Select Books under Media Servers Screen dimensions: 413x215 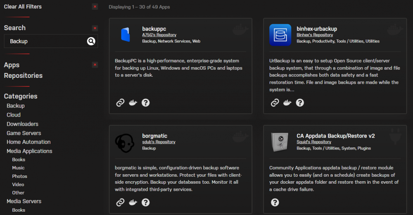[19, 210]
